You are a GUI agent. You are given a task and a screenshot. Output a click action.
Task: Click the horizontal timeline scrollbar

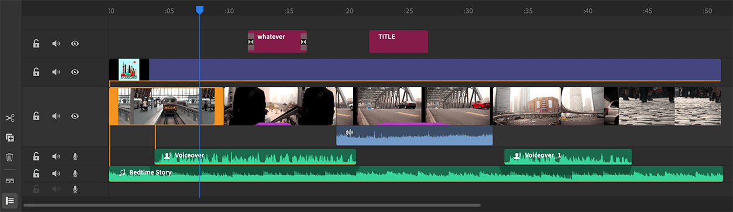point(252,205)
